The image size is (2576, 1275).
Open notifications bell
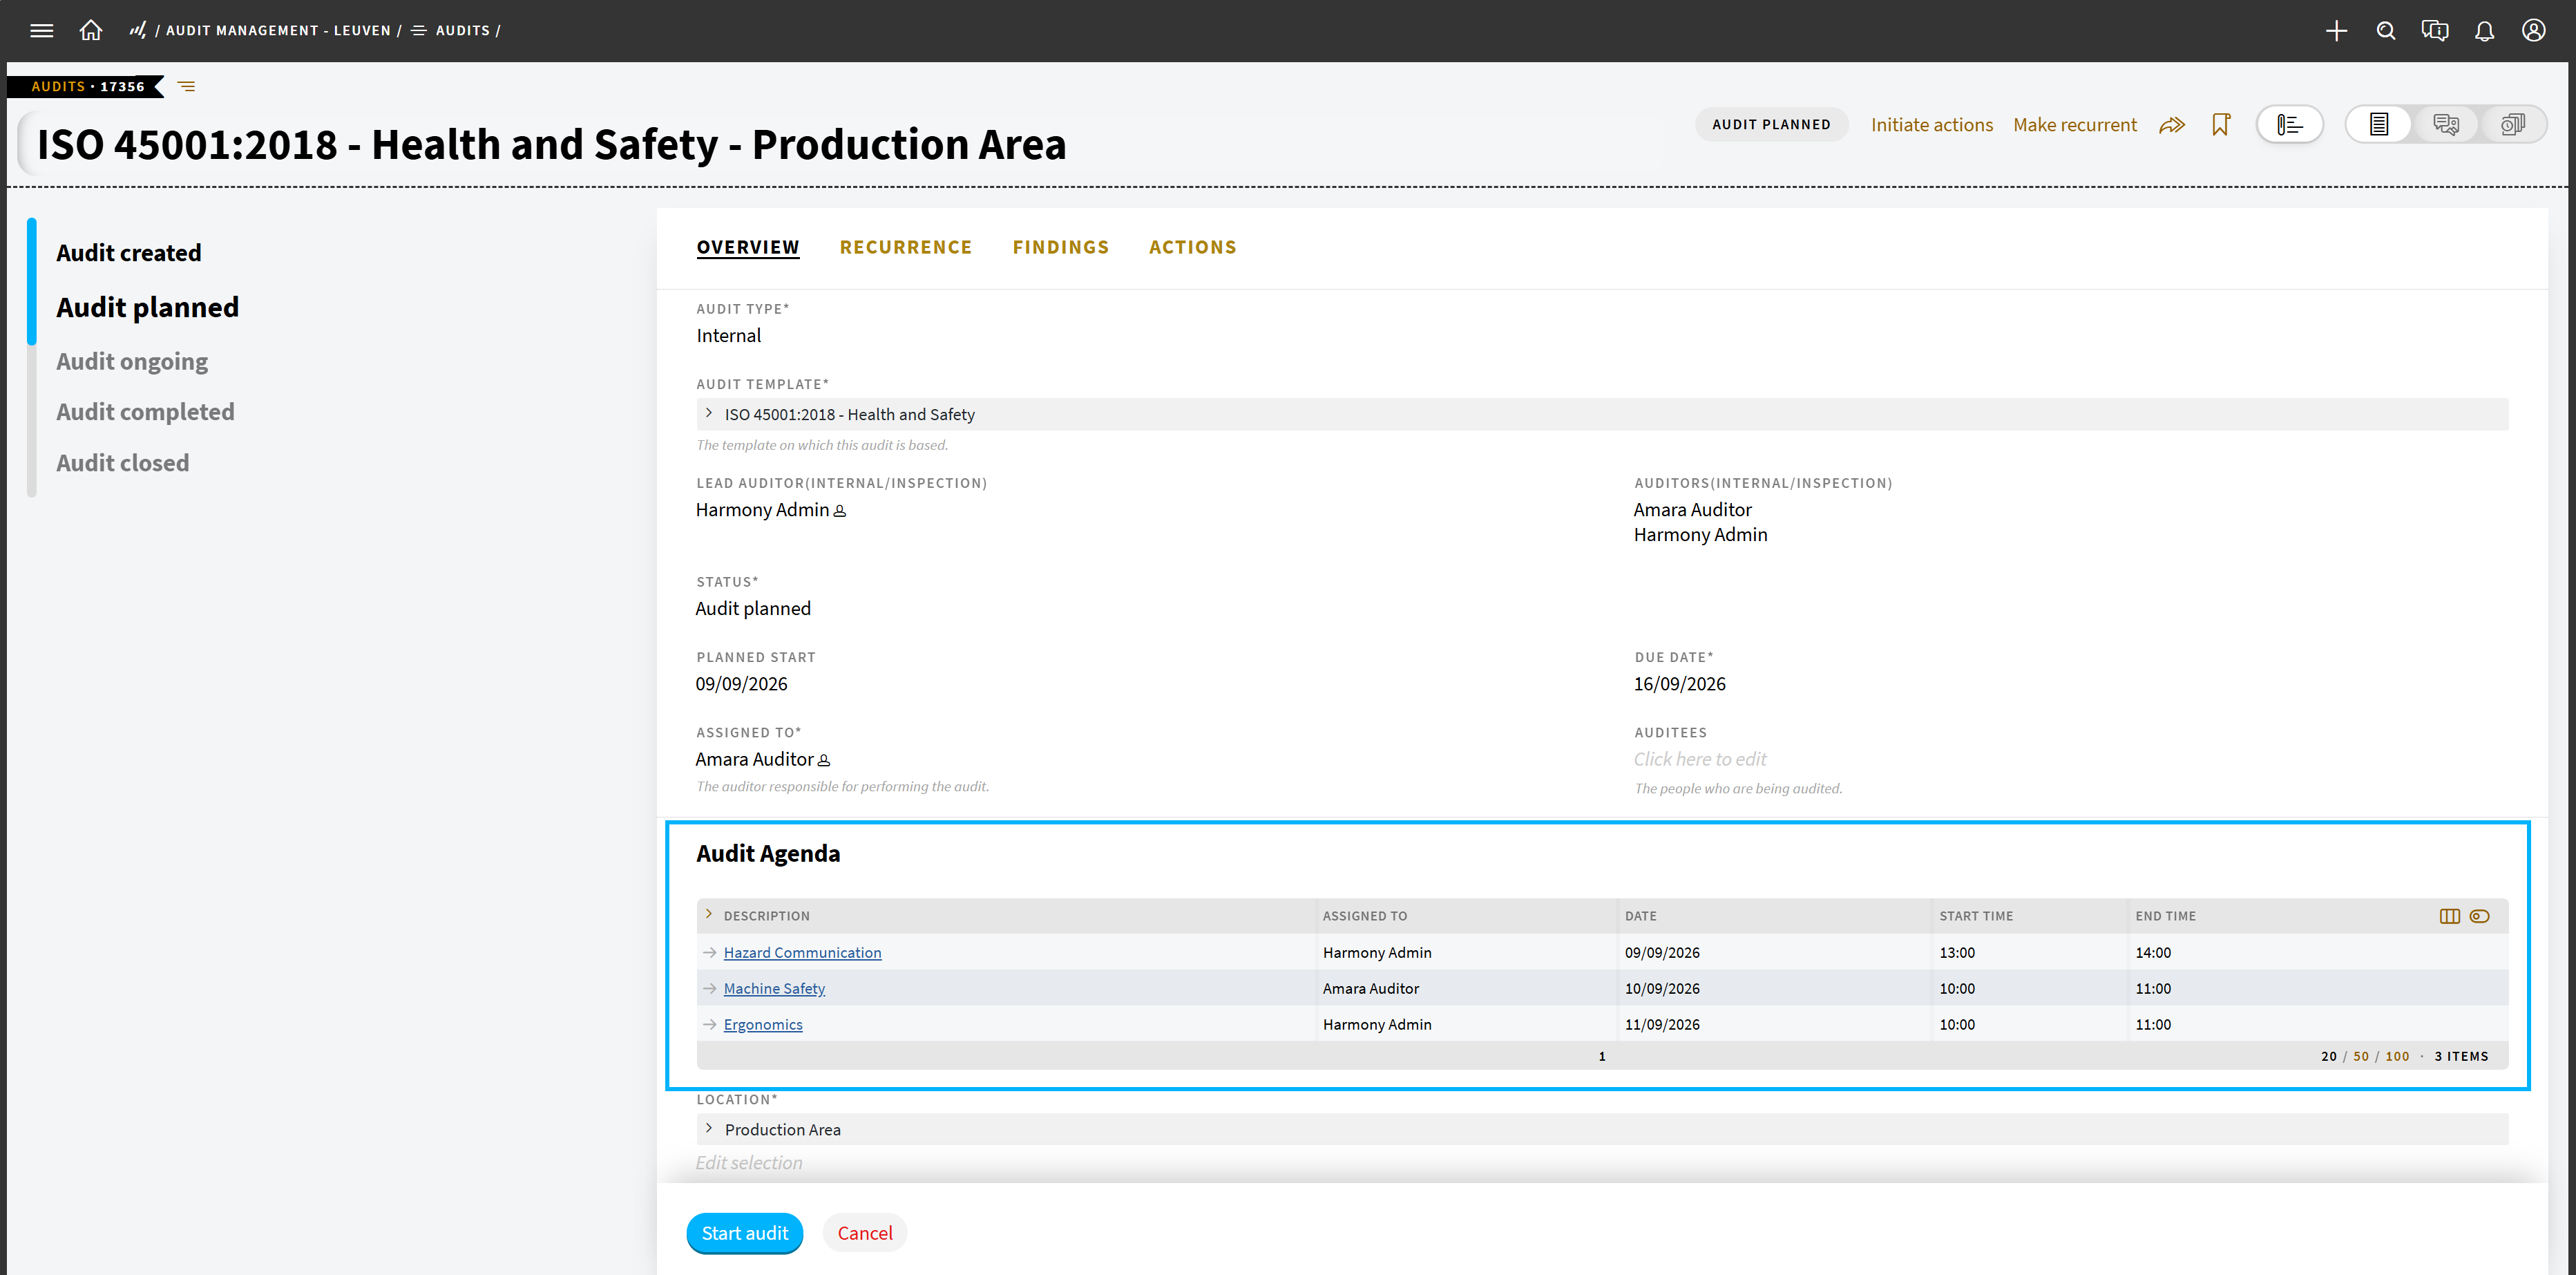[x=2484, y=31]
